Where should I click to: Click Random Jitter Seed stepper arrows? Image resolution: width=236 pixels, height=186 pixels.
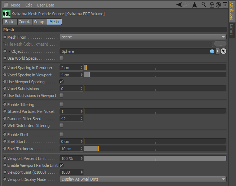tap(82, 119)
